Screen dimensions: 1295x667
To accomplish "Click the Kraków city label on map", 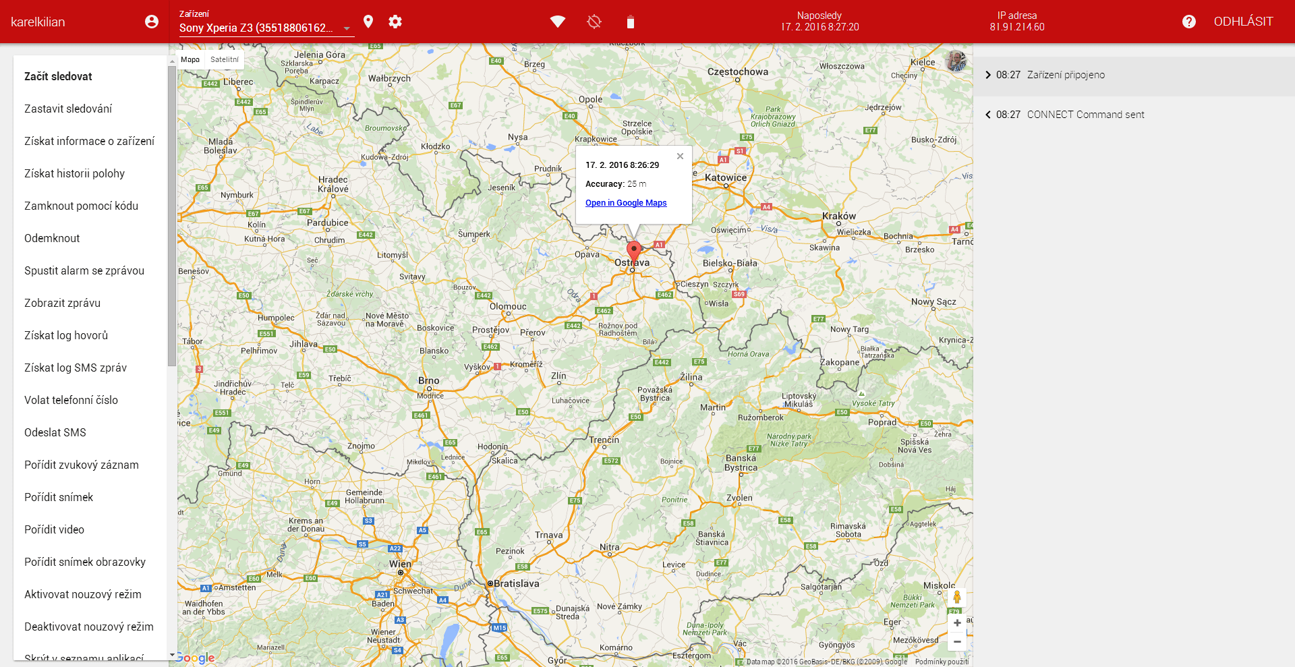I will (x=839, y=216).
